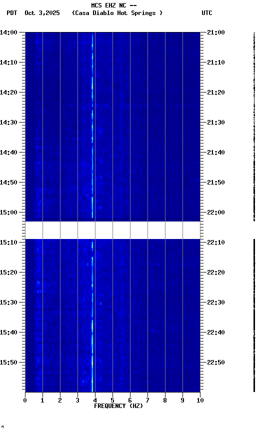Click the 22:50 UTC time label
The height and width of the screenshot is (432, 276).
click(x=216, y=363)
